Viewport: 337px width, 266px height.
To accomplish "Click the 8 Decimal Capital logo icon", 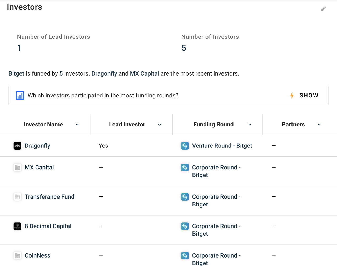I will click(17, 226).
